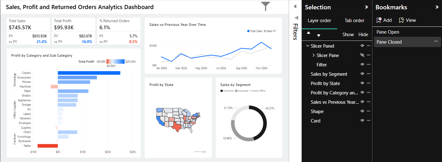The width and height of the screenshot is (442, 162).
Task: Click the Total Profit color gradient legend
Action: (115, 61)
